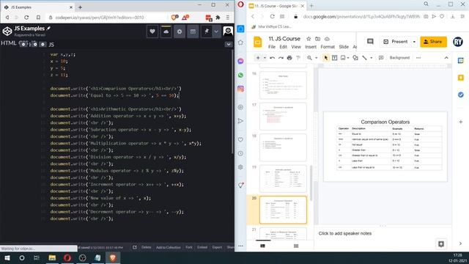
Task: Click Delete in CodePen footer
Action: point(147,247)
